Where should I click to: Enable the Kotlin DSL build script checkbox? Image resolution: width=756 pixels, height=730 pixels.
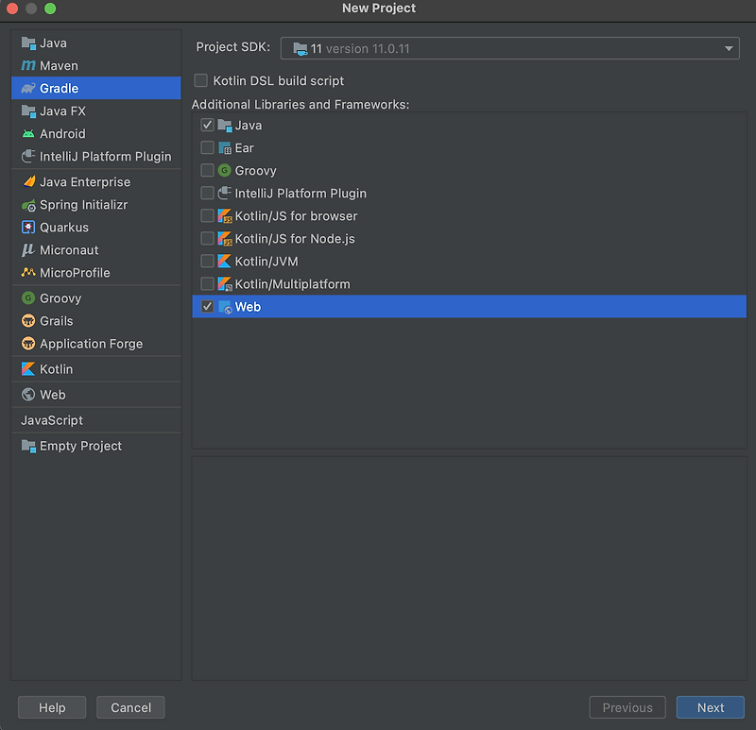coord(200,80)
